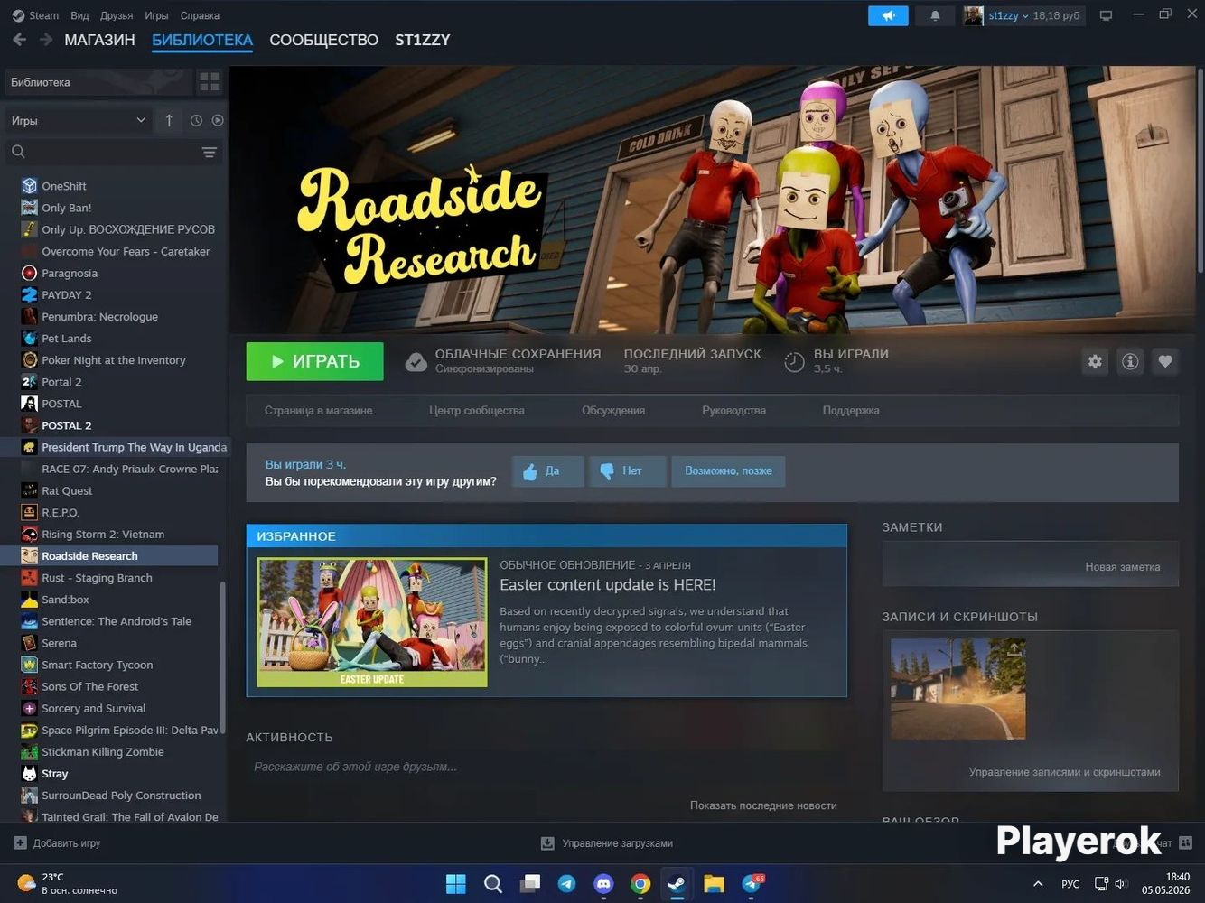1205x903 pixels.
Task: Open Windows taskbar search
Action: coord(493,883)
